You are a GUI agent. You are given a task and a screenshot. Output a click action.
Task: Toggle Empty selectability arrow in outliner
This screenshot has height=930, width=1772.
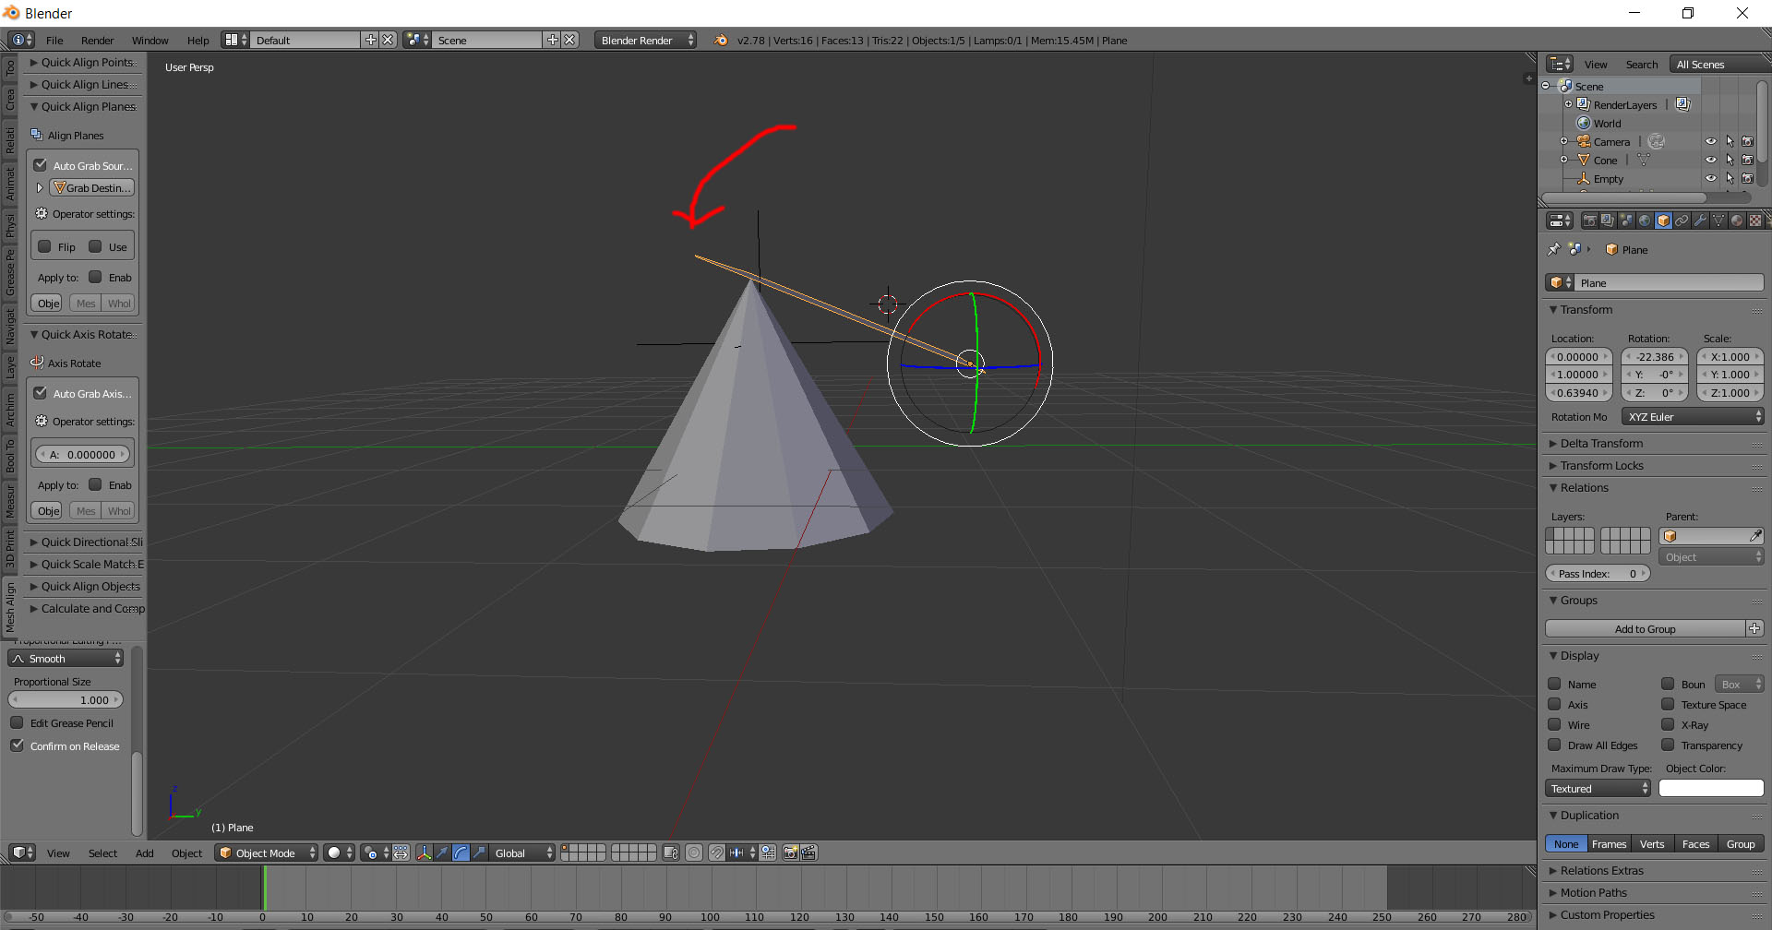[1730, 178]
